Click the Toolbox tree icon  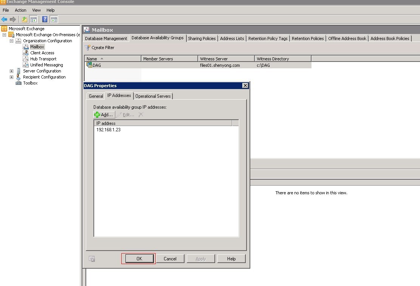[19, 83]
